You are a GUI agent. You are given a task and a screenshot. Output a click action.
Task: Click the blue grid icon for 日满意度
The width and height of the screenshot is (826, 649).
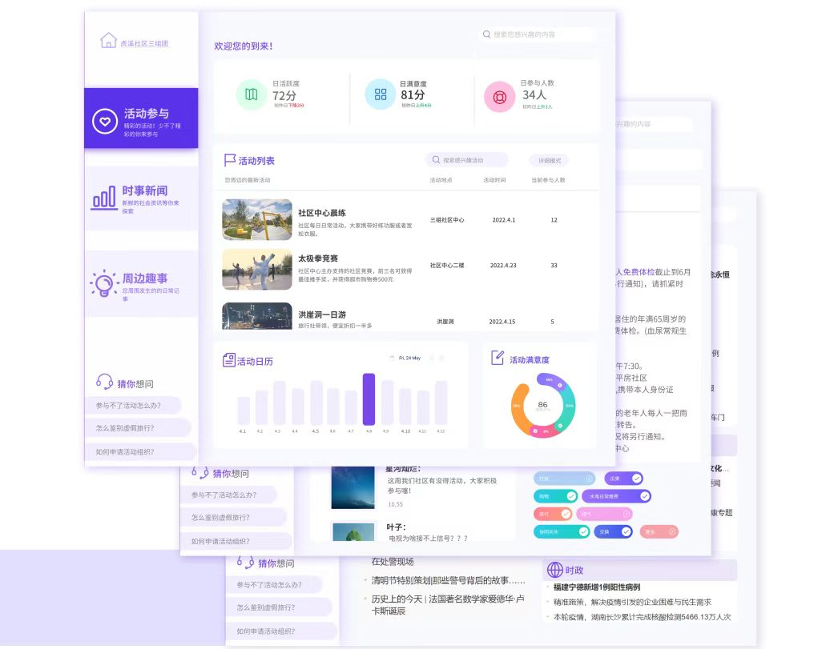point(381,94)
